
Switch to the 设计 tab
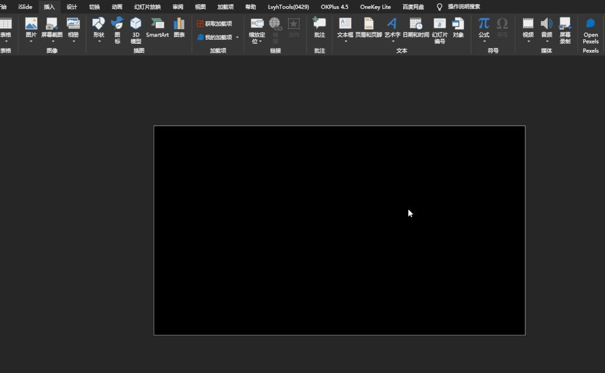click(72, 7)
